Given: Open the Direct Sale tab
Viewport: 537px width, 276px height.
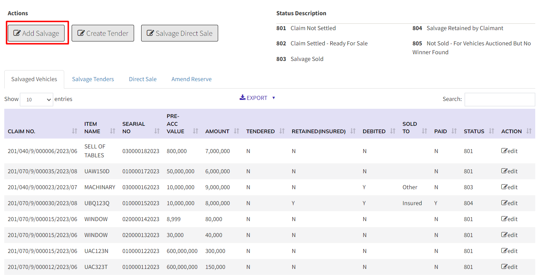Looking at the screenshot, I should pos(143,79).
